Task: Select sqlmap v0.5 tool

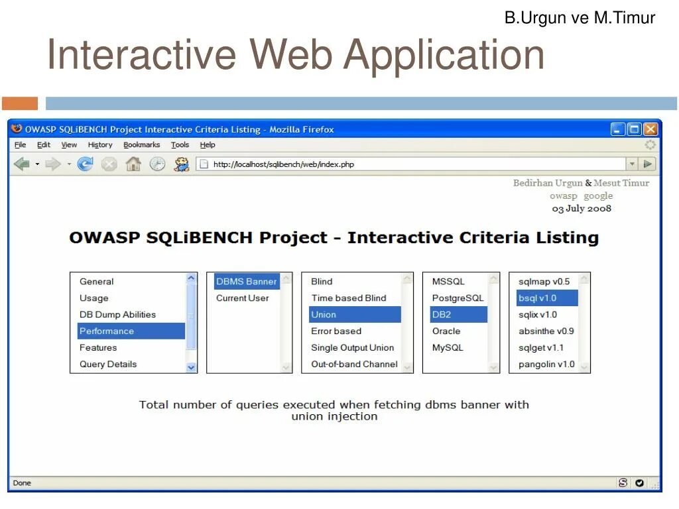Action: pos(547,282)
